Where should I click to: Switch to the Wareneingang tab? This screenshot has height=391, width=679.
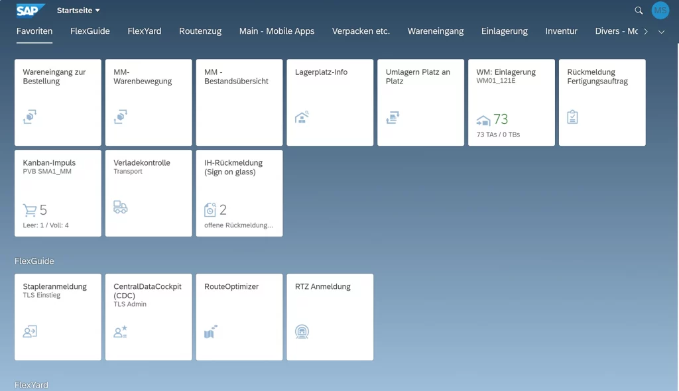pos(436,30)
